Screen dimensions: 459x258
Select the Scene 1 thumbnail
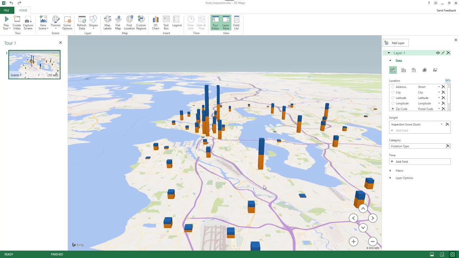coord(34,64)
